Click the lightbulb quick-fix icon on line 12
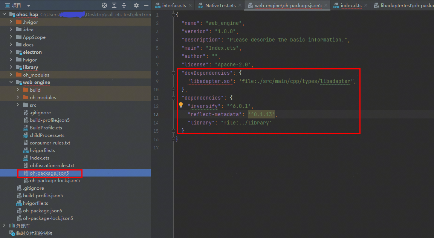434x238 pixels. (181, 105)
